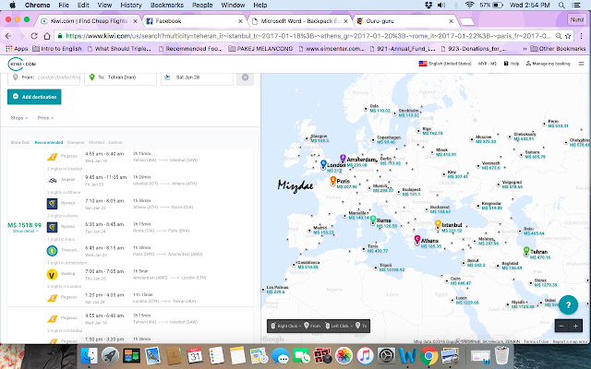
Task: Click the Rome map pin
Action: (x=373, y=220)
